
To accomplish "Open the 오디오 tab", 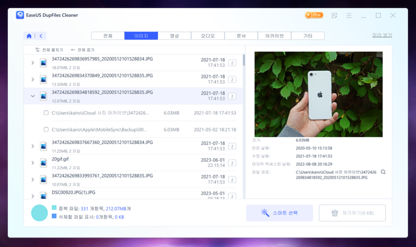I will pos(208,36).
